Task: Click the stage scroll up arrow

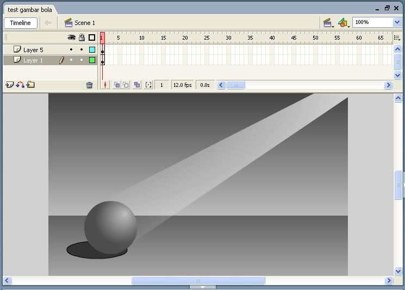Action: pyautogui.click(x=398, y=98)
